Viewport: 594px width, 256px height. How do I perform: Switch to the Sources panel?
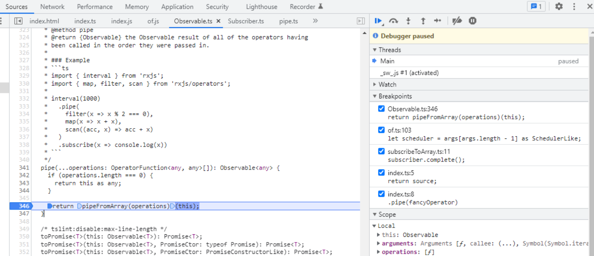(17, 7)
